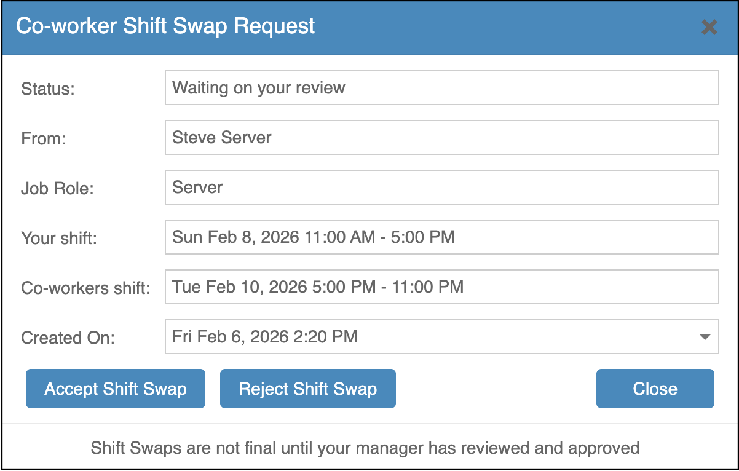Image resolution: width=739 pixels, height=471 pixels.
Task: Click empty blue header area beside the title
Action: click(x=504, y=28)
